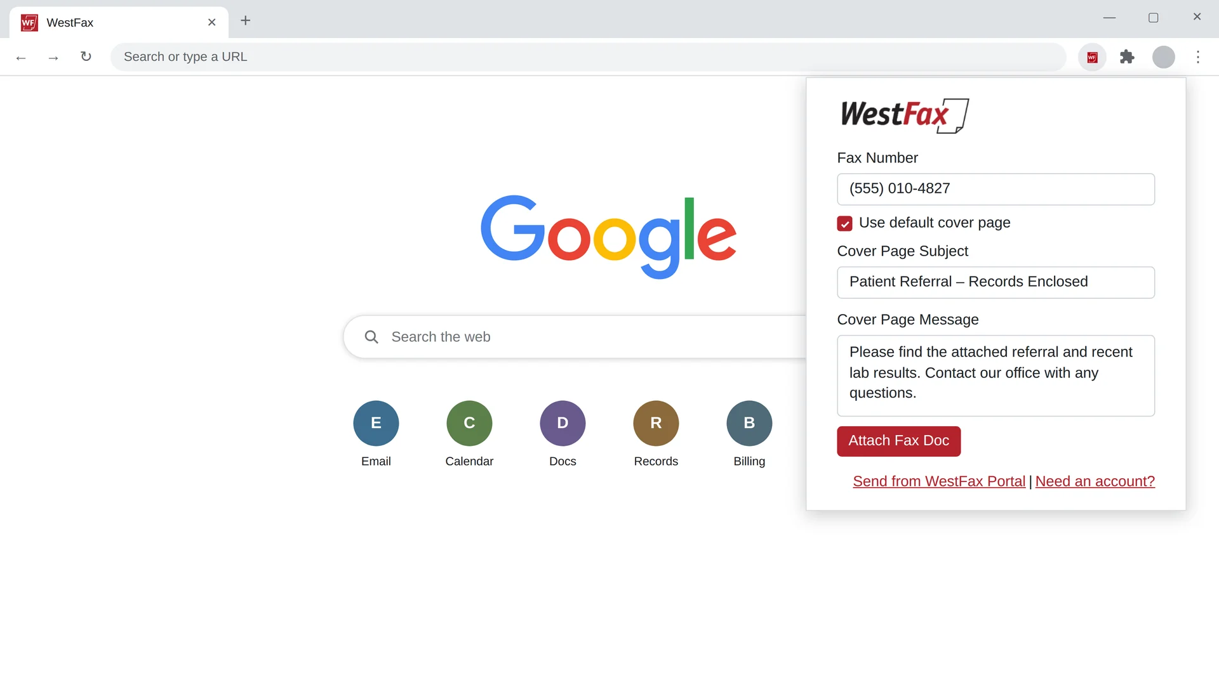Open a new browser tab
This screenshot has width=1219, height=685.
point(246,21)
